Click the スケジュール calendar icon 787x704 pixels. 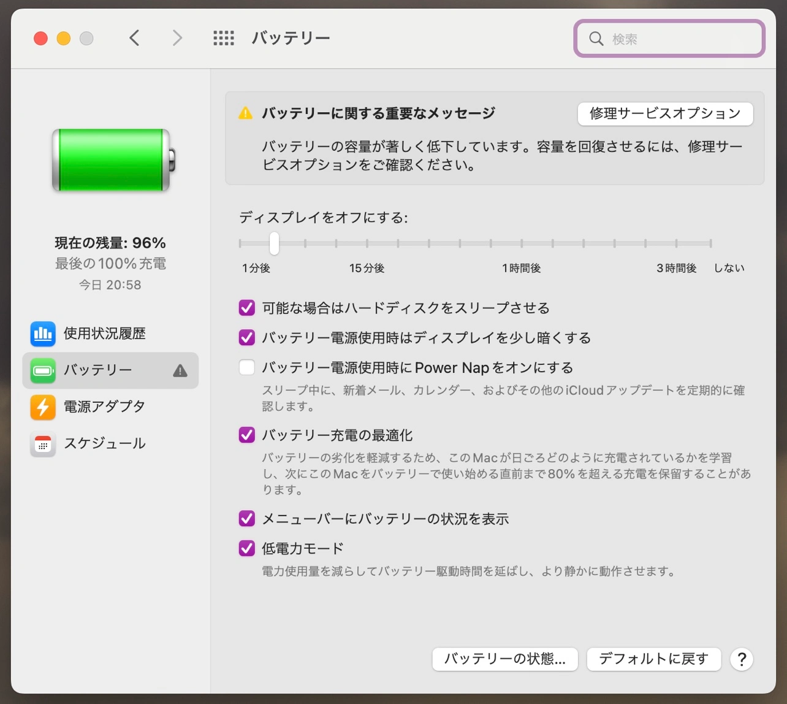43,444
